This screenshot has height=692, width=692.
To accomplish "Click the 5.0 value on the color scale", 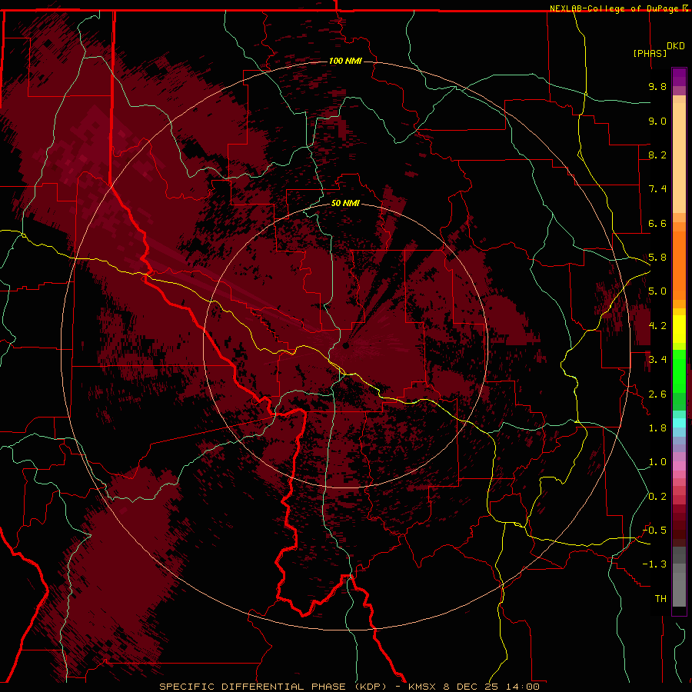I will click(657, 291).
